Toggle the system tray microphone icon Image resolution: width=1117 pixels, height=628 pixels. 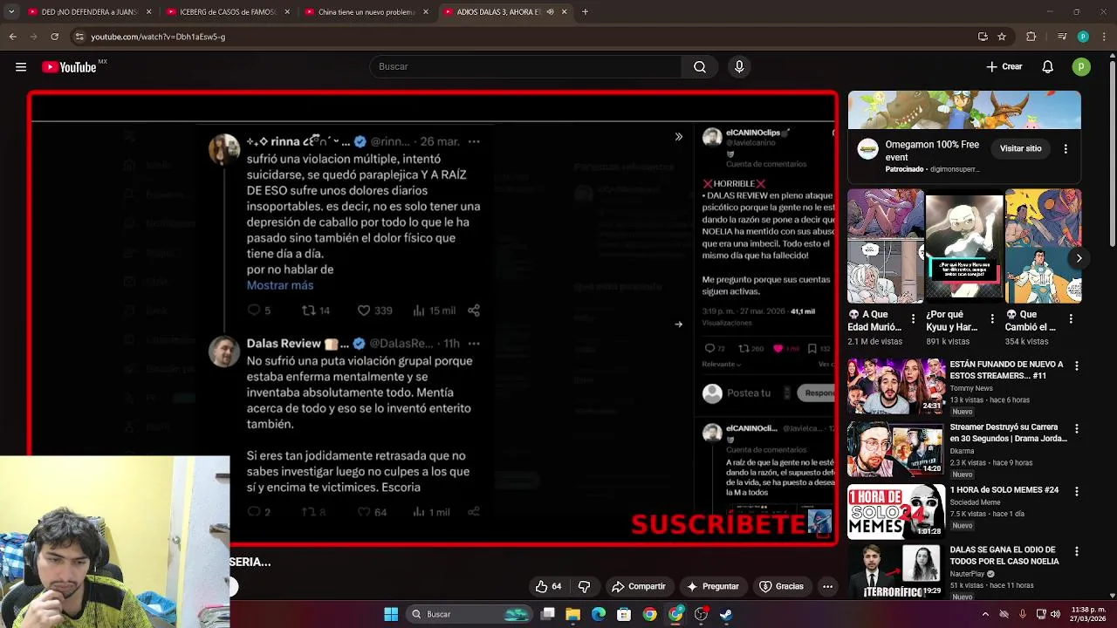point(1023,614)
